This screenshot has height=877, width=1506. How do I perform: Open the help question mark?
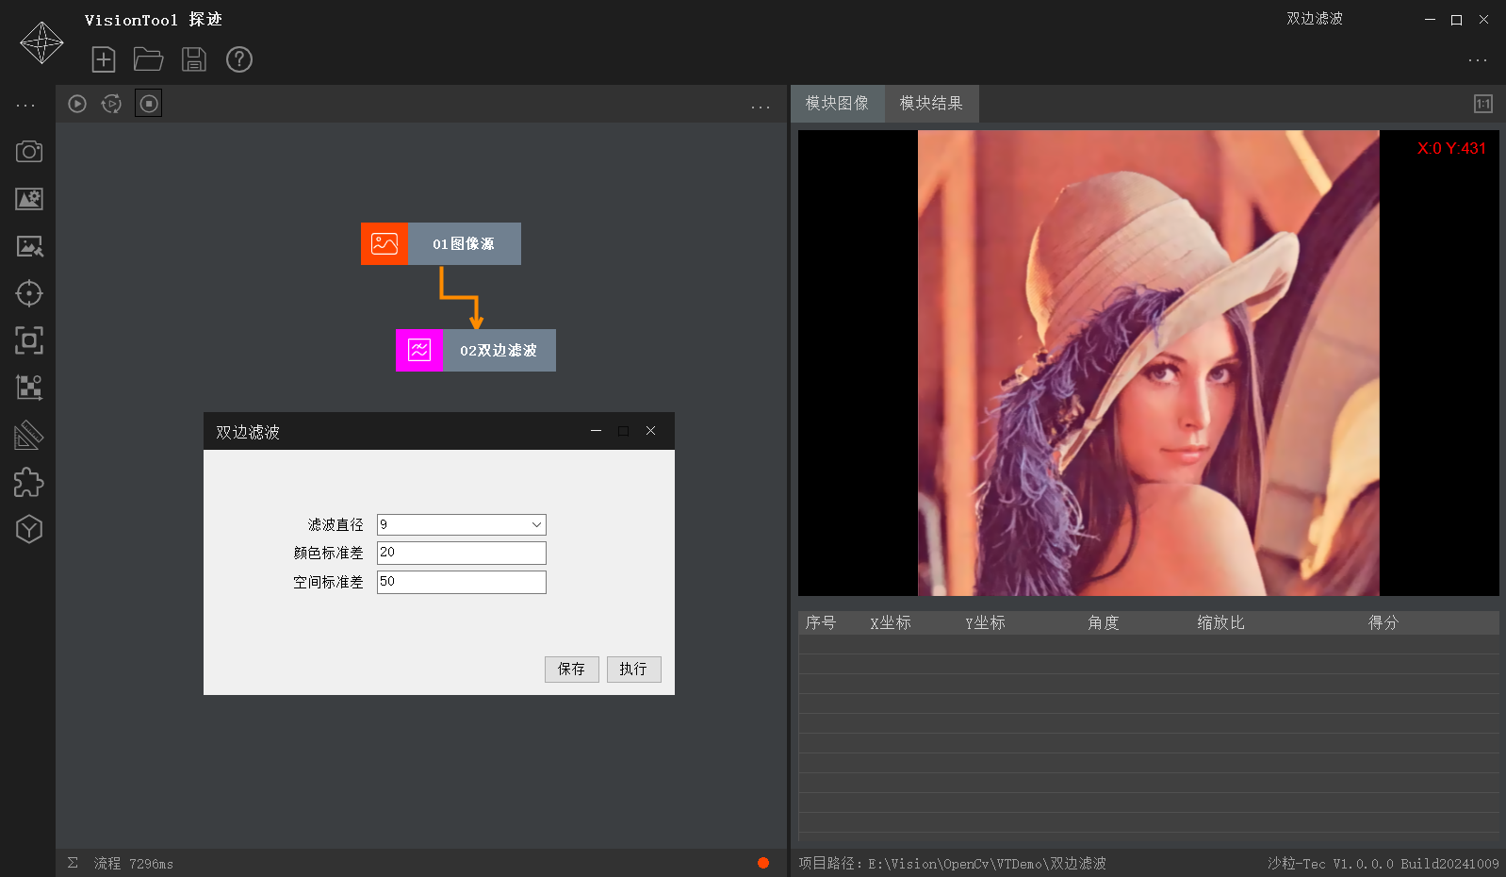(239, 59)
